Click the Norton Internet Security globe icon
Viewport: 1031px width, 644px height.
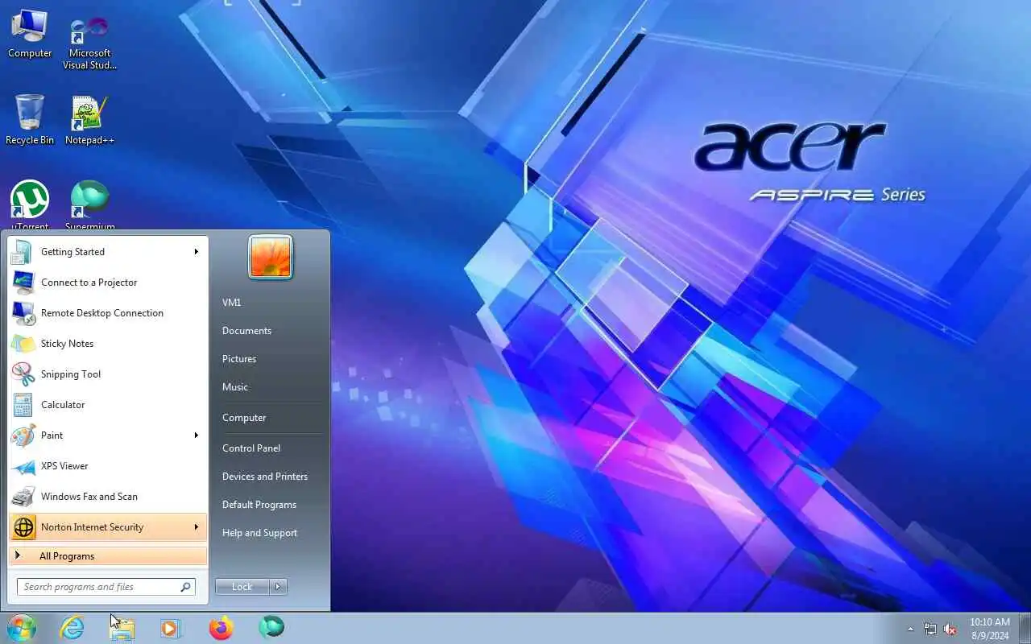click(24, 527)
